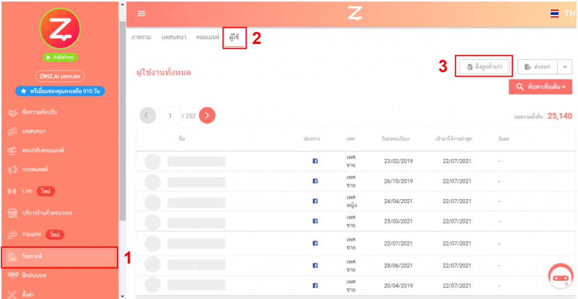578x299 pixels.
Task: Open the hamburger menu in top bar
Action: coord(141,14)
